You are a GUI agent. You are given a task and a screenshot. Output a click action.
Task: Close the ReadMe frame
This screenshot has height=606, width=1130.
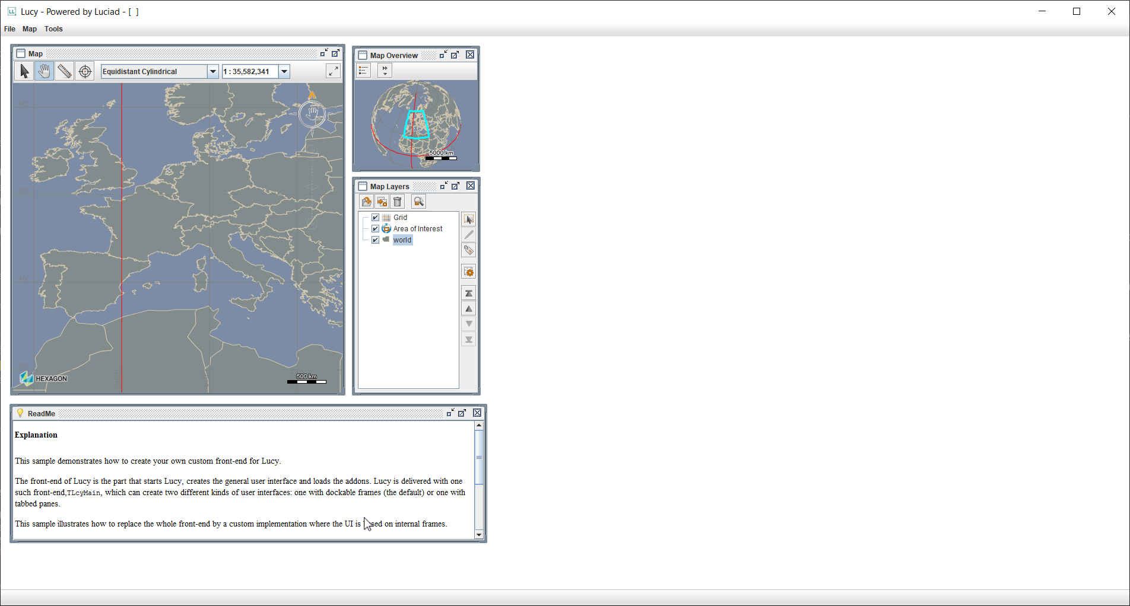(x=477, y=413)
